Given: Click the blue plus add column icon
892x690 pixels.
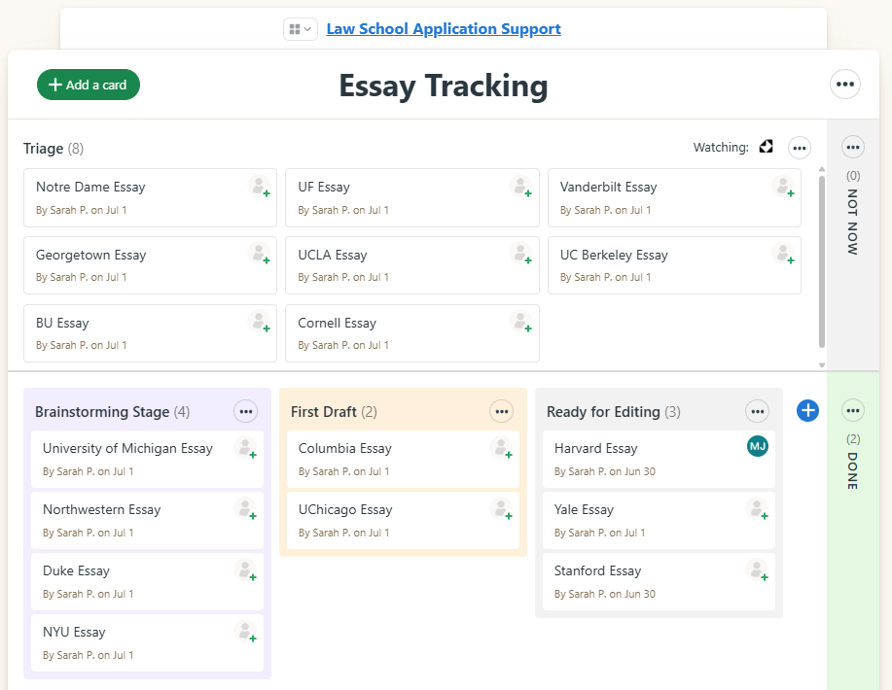Looking at the screenshot, I should (x=807, y=410).
